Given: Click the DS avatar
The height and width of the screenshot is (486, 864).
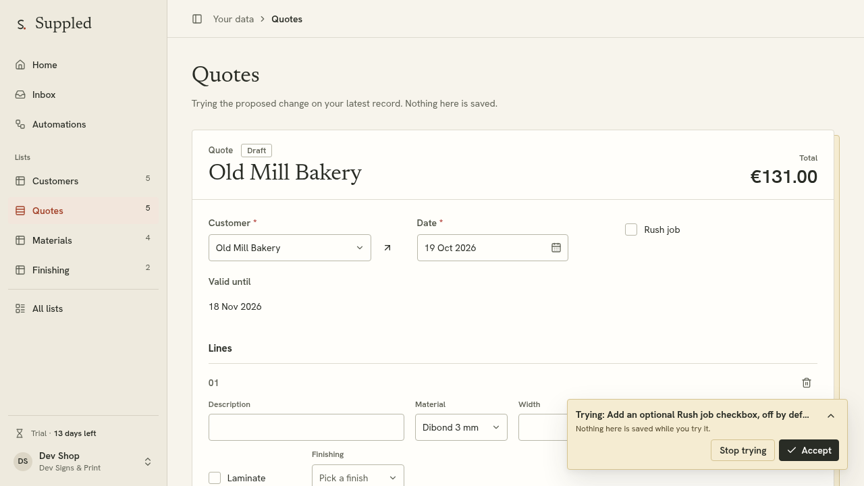Looking at the screenshot, I should [x=23, y=462].
